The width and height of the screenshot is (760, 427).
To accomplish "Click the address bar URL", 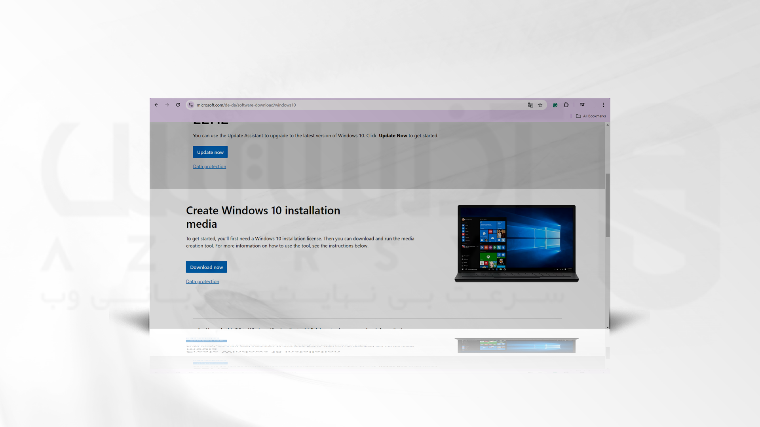I will click(246, 105).
